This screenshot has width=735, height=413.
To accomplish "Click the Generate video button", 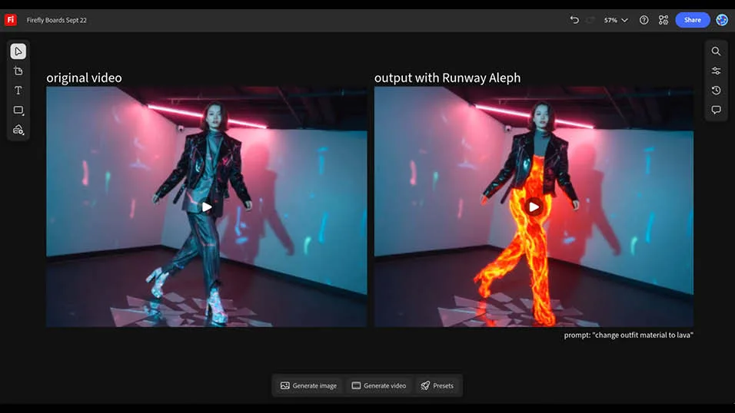I will tap(378, 385).
